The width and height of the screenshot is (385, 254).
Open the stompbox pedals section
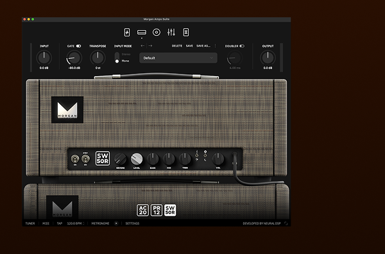point(127,33)
